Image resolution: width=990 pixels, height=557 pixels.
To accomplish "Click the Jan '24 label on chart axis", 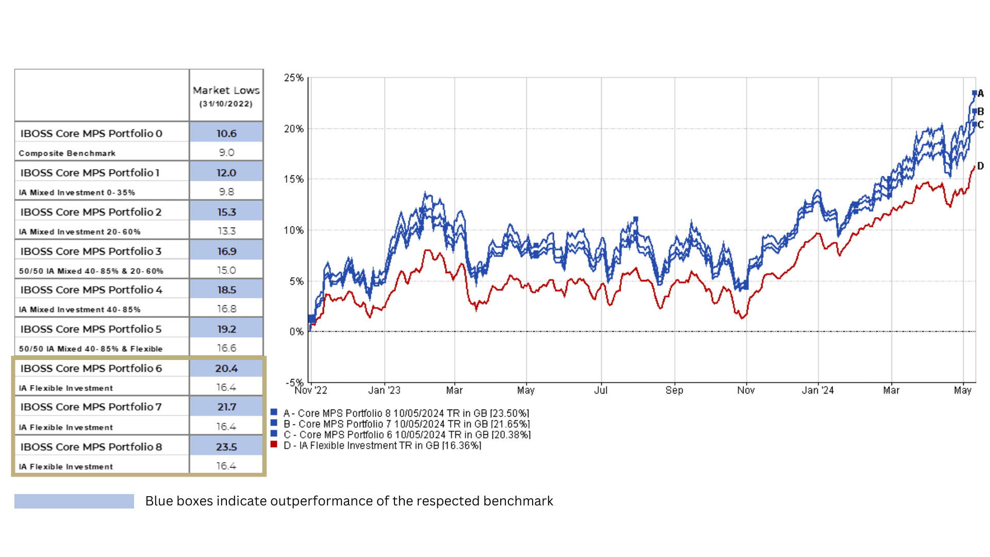I will [817, 390].
